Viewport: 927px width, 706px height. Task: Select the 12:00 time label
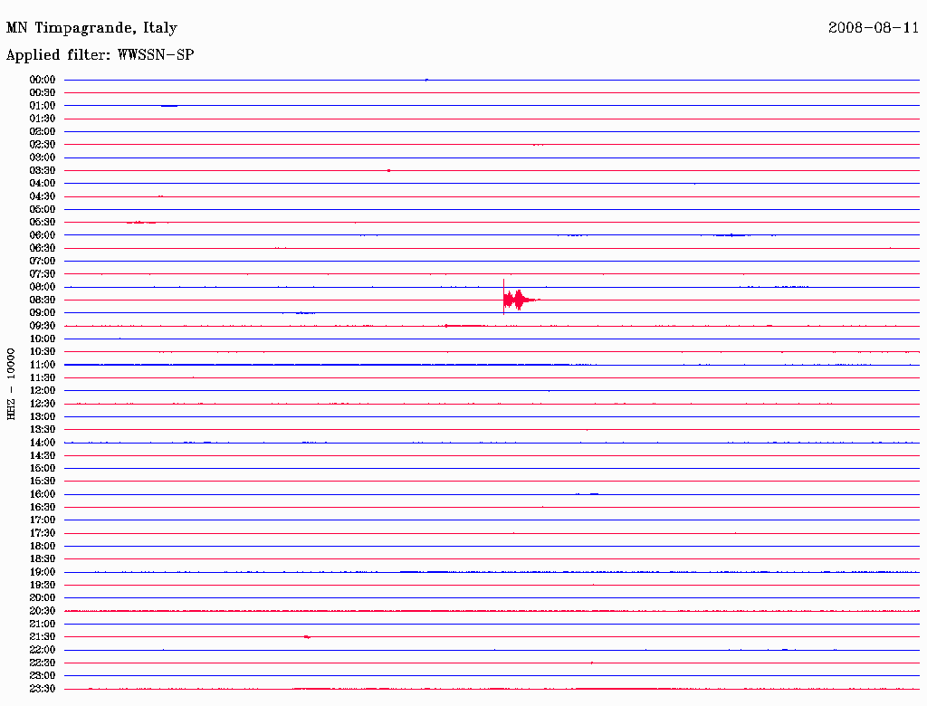pos(43,390)
